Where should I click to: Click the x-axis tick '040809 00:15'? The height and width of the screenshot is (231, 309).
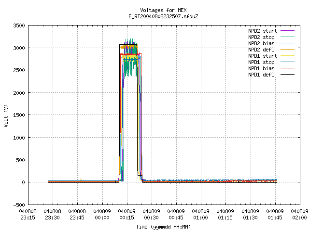pos(126,215)
